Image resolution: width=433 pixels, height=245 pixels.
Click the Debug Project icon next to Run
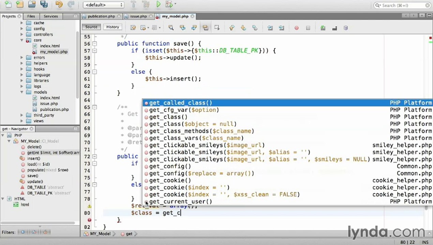point(169,4)
